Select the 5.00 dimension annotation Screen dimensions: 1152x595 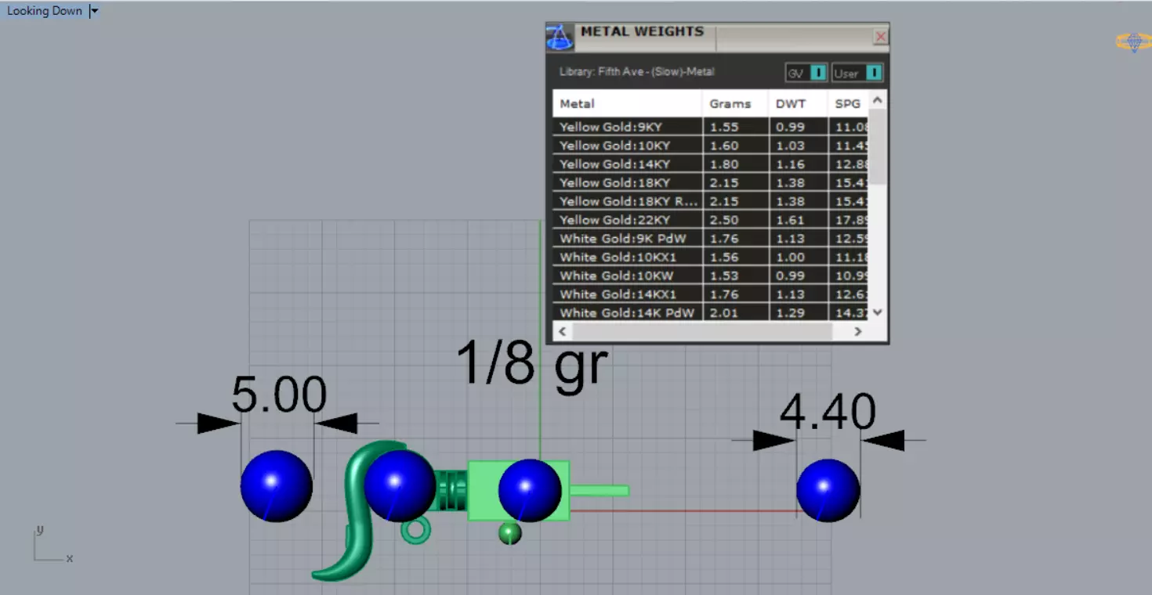pyautogui.click(x=279, y=395)
